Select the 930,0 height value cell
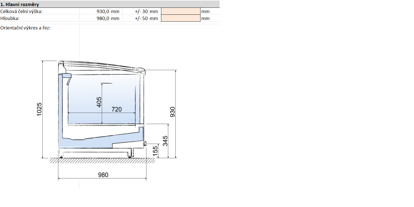This screenshot has height=207, width=414. (x=95, y=11)
